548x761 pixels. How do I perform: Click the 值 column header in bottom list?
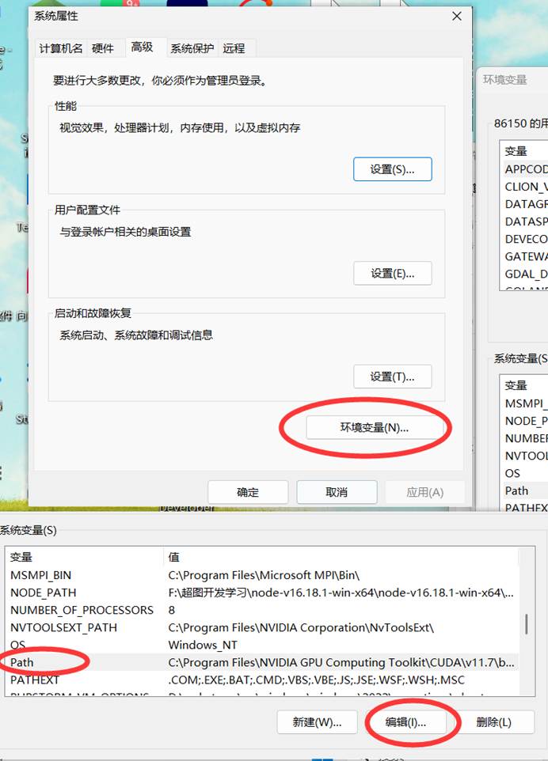[x=341, y=557]
